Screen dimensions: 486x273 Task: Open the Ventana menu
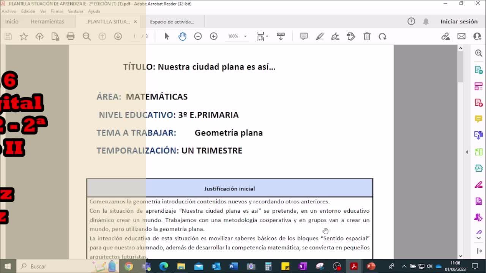[x=76, y=11]
